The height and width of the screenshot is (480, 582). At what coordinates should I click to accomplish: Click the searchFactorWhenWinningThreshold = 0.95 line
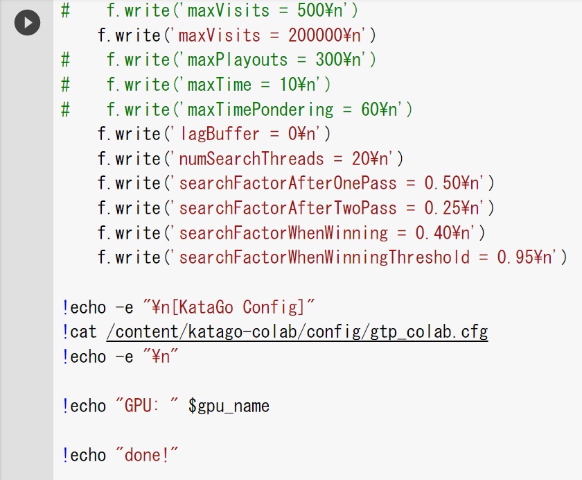click(332, 257)
